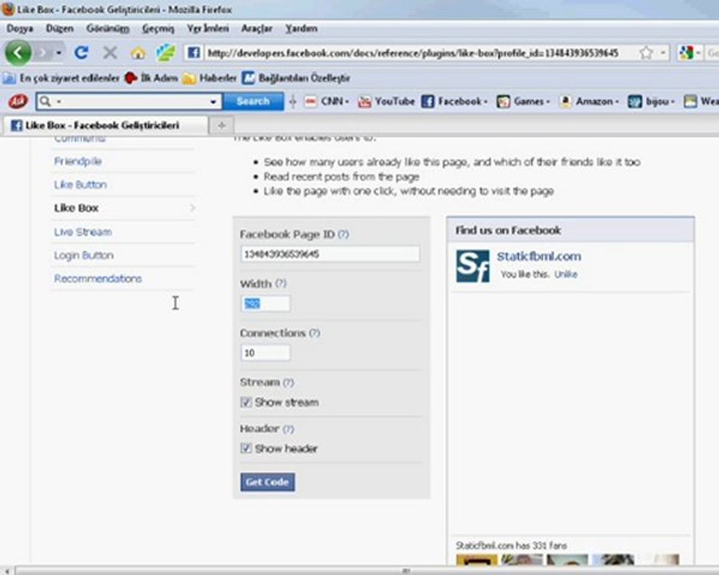Click the CNN toolbar icon
719x575 pixels.
point(311,101)
